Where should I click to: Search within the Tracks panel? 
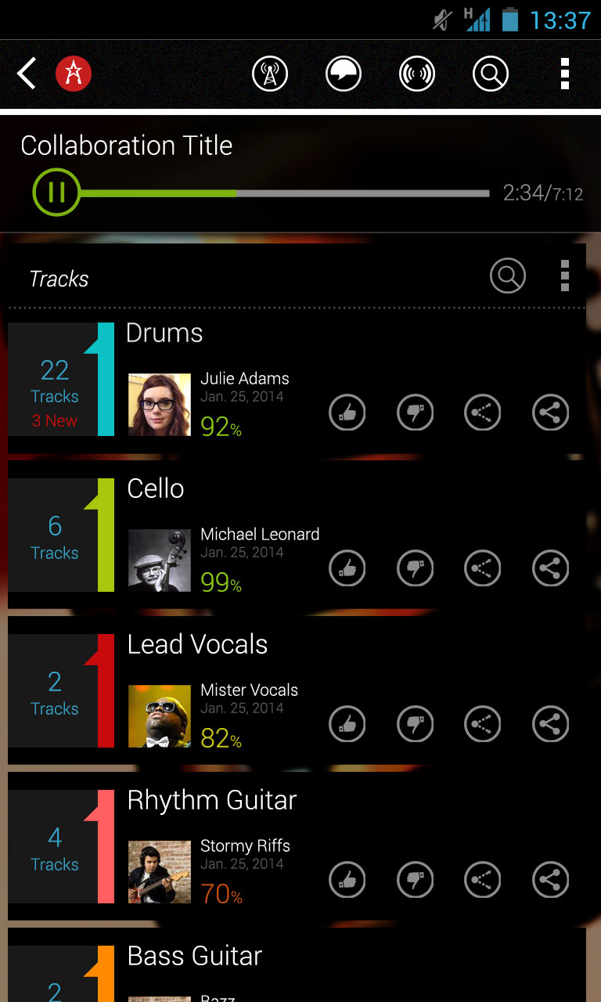point(508,276)
